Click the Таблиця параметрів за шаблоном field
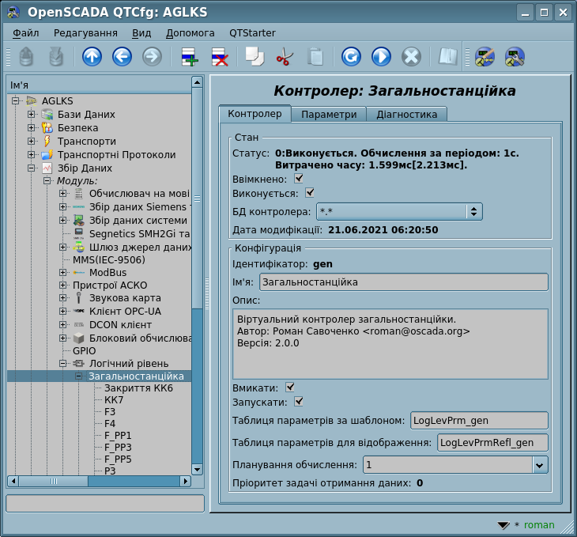Screen dimensions: 577x537 [x=479, y=421]
